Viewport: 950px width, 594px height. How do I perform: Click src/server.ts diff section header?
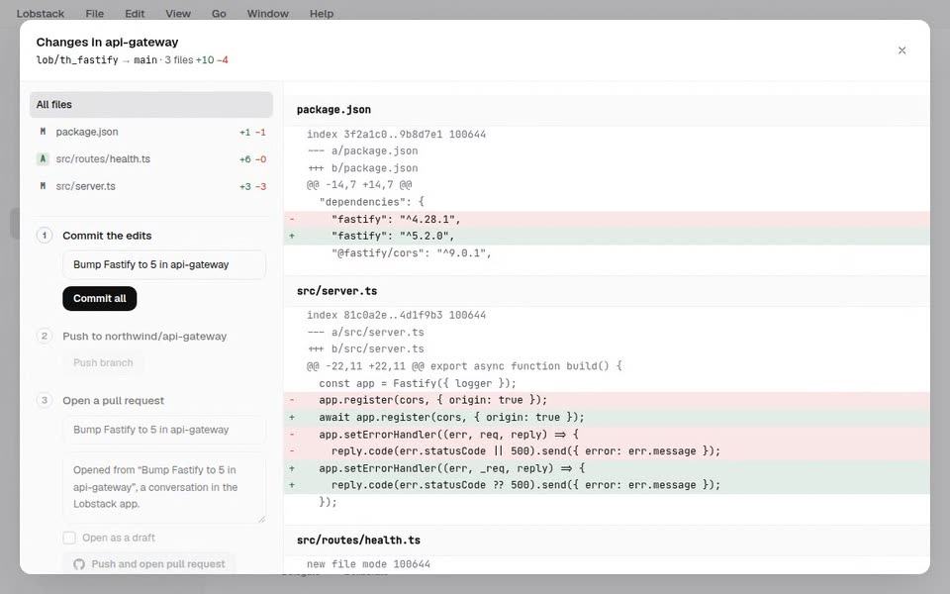(x=607, y=291)
